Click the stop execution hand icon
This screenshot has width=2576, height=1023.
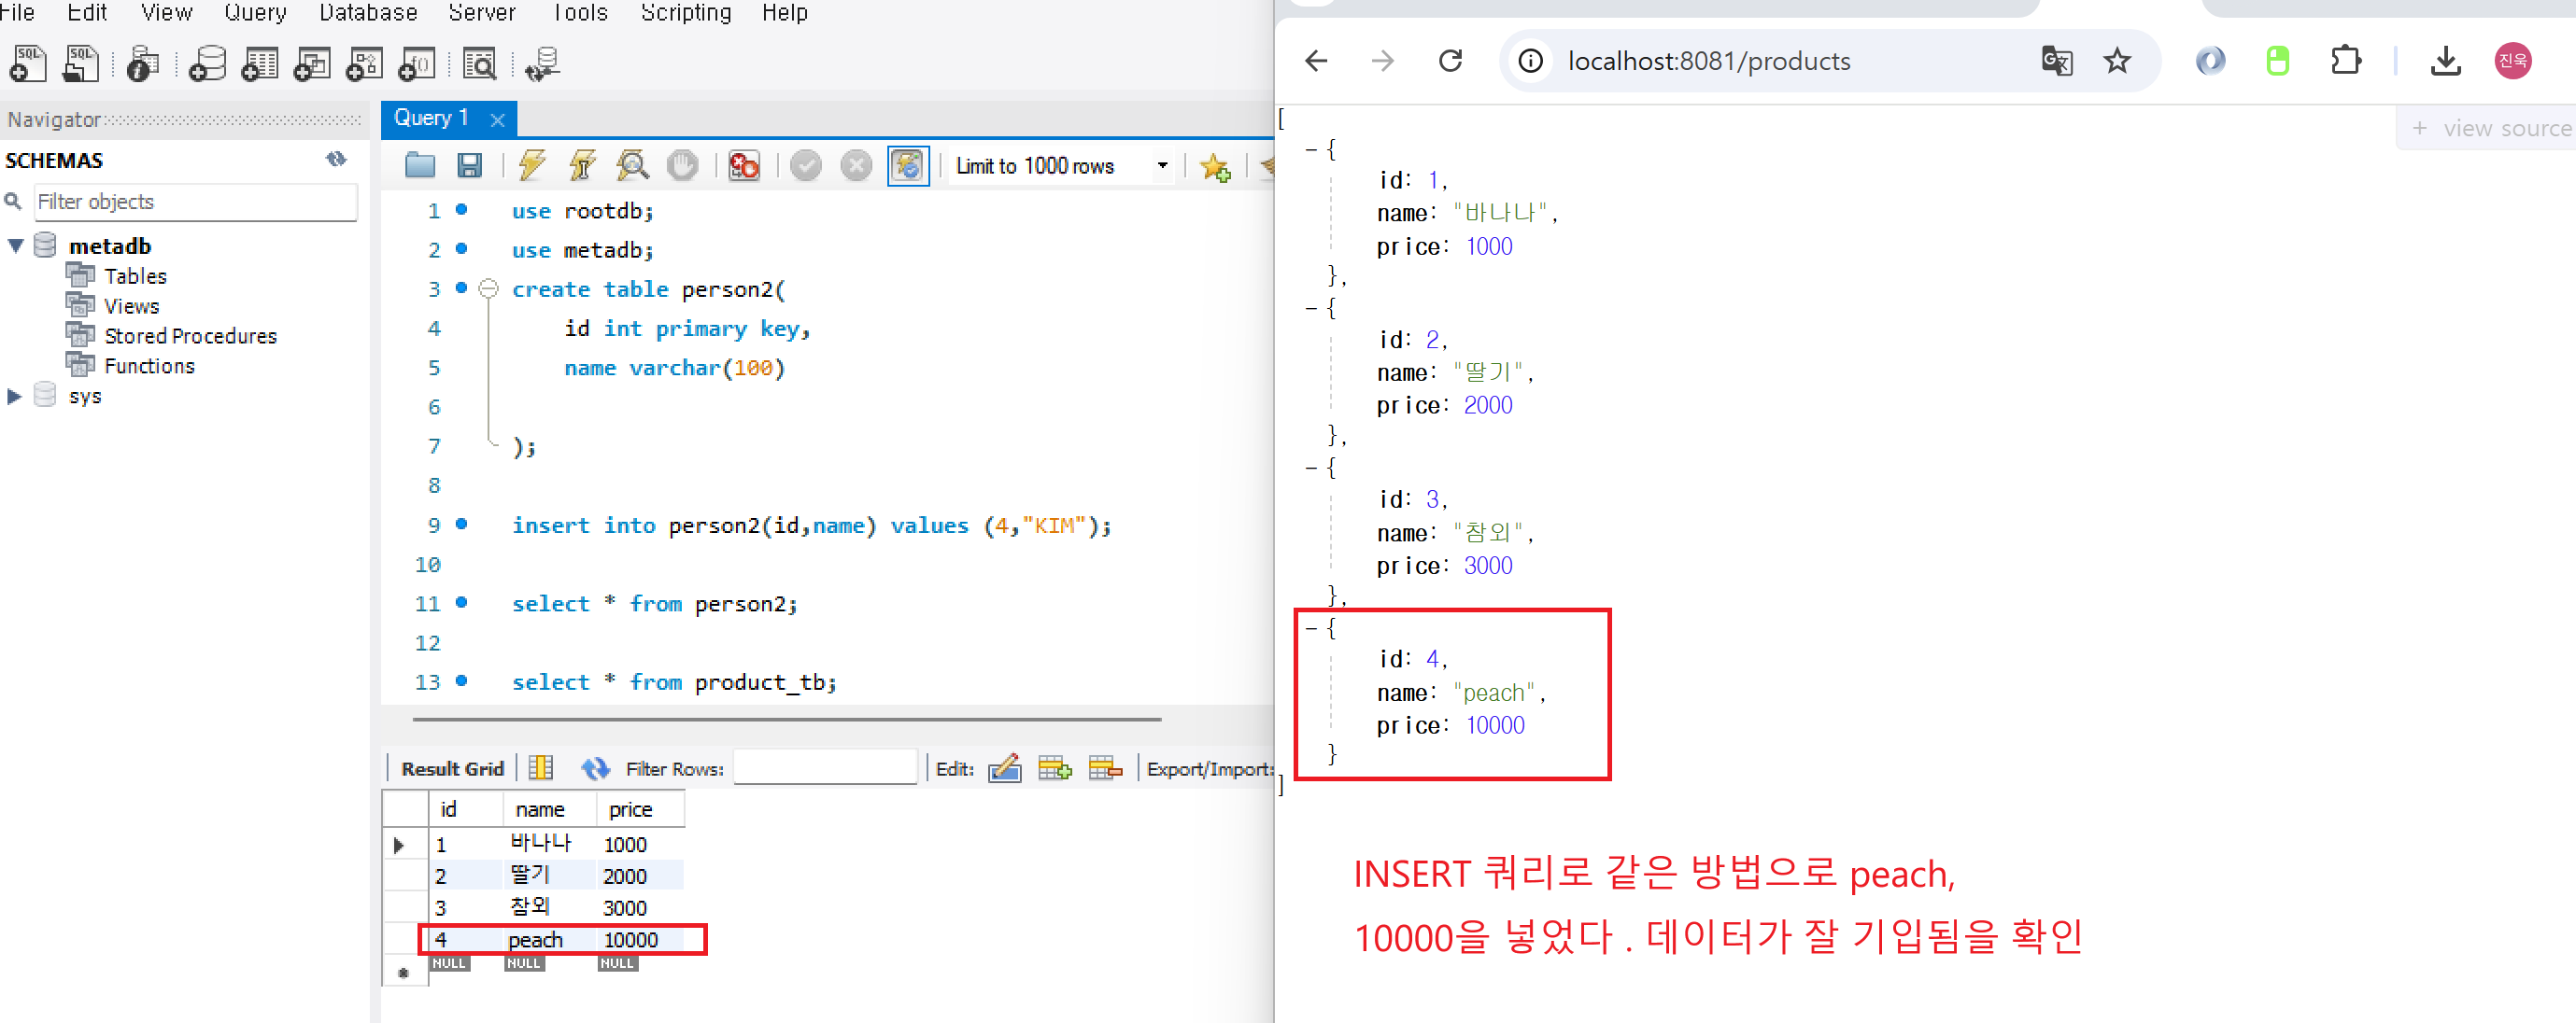point(683,166)
